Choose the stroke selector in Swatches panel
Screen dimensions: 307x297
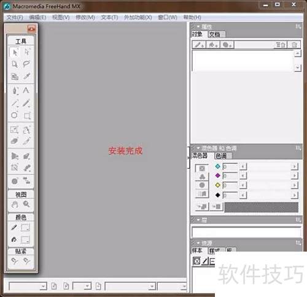click(x=205, y=261)
